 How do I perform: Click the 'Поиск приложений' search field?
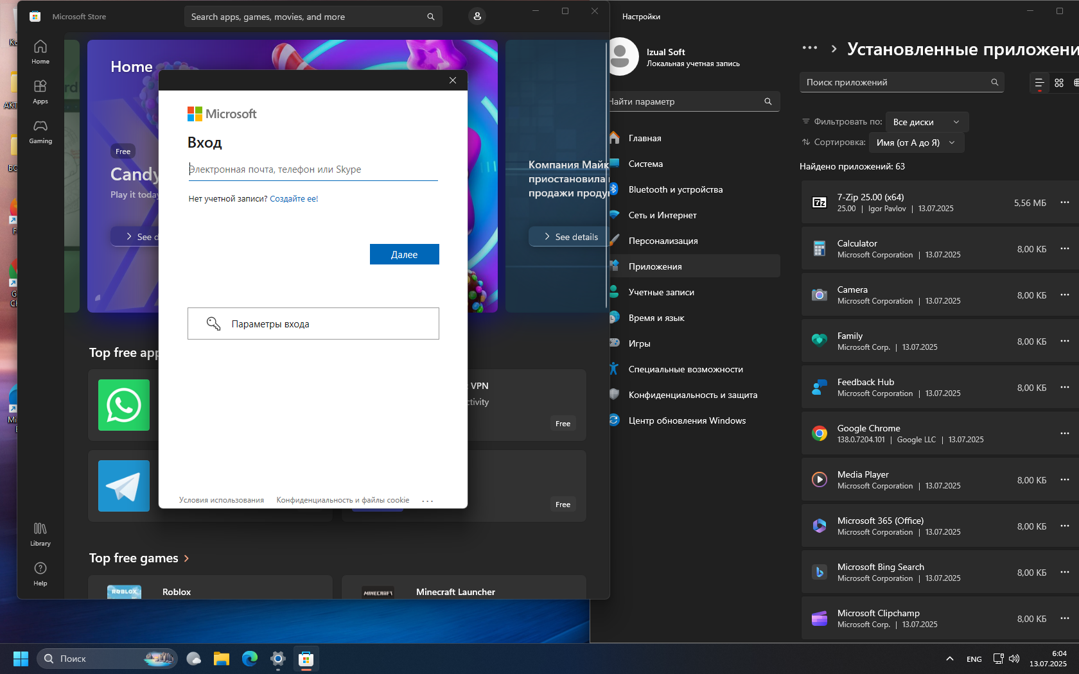902,82
